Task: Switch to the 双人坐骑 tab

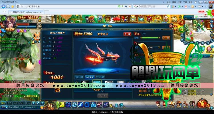Action: coord(100,77)
